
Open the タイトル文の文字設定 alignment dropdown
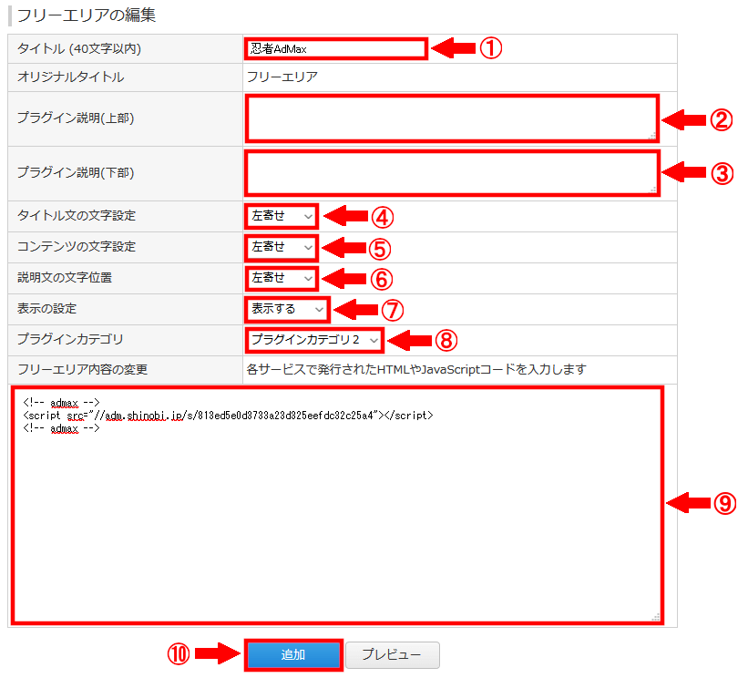(x=282, y=216)
